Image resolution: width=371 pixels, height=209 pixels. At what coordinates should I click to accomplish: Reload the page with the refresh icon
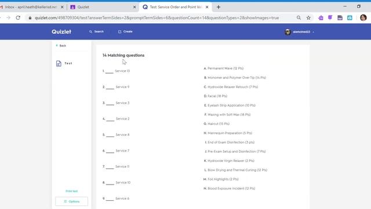coord(18,17)
